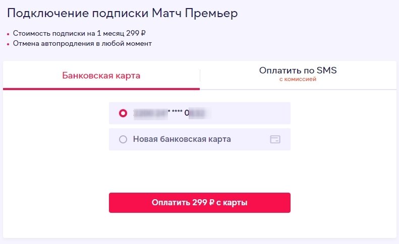Click the red underline beneath Банковская карта tab
This screenshot has width=399, height=244.
101,89
